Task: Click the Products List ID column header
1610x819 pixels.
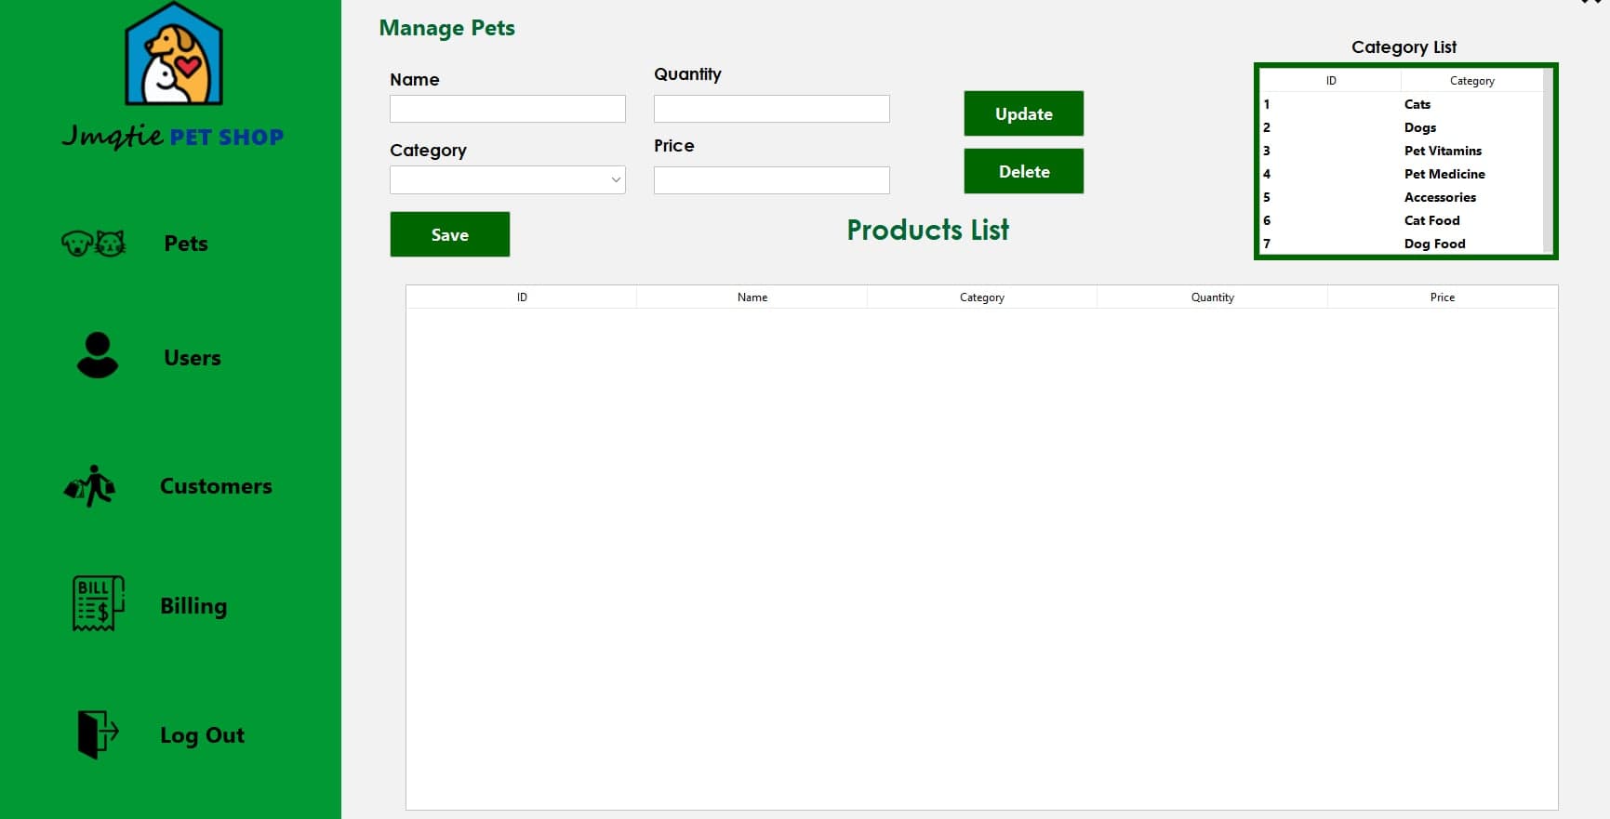Action: coord(522,297)
